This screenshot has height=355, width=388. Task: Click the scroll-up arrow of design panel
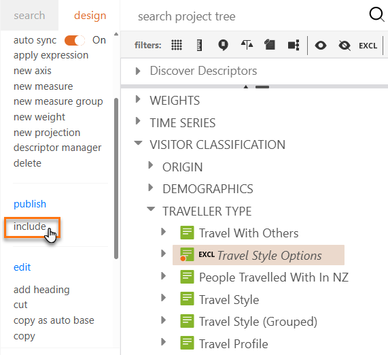pos(116,34)
